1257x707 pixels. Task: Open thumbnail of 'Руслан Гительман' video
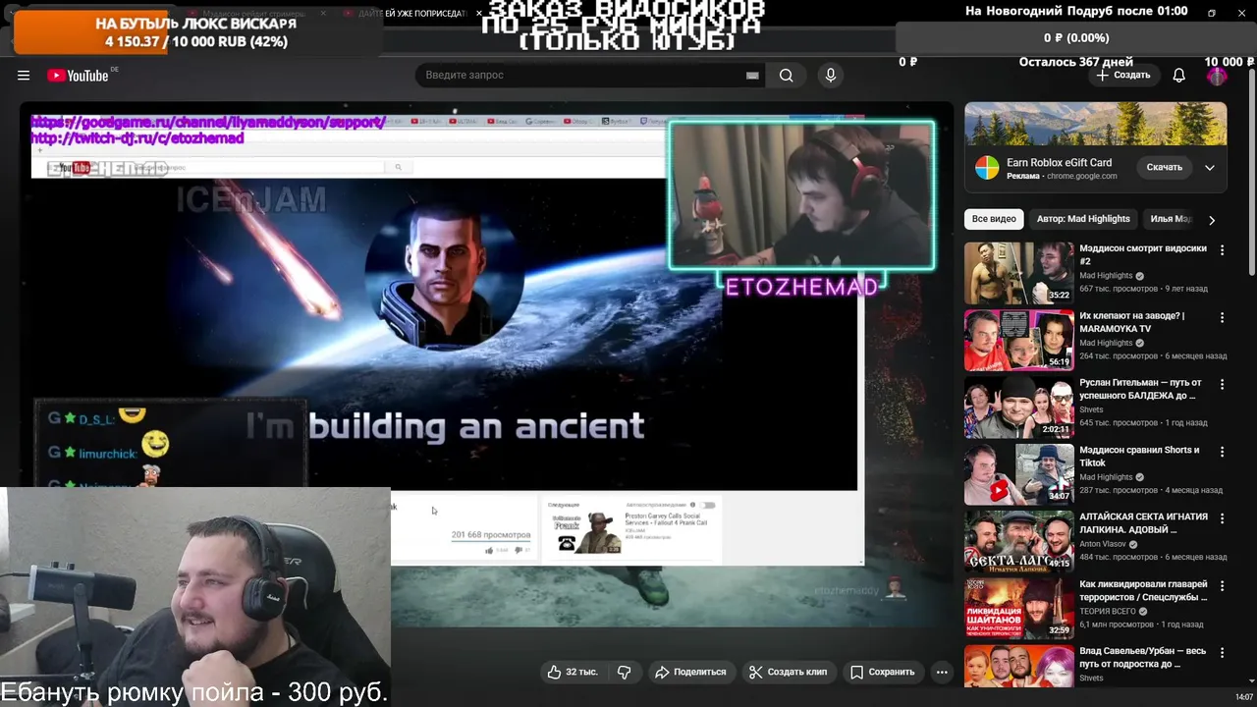click(1018, 407)
